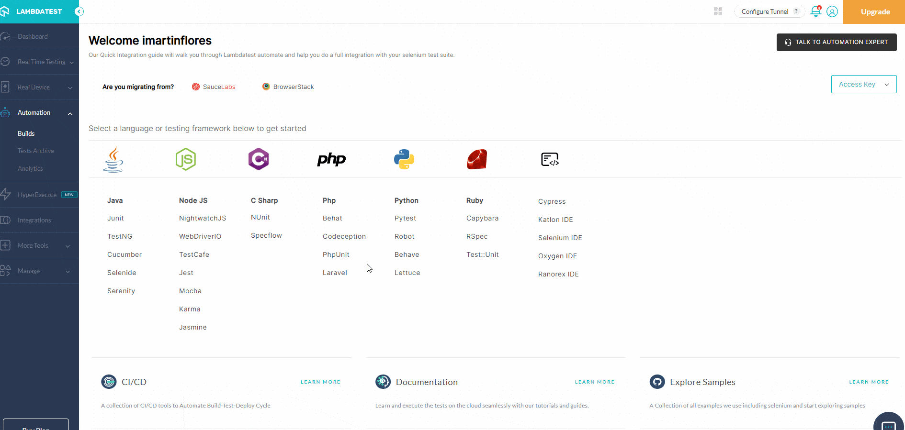Click the Configure Tunnel button
This screenshot has height=430, width=905.
769,11
